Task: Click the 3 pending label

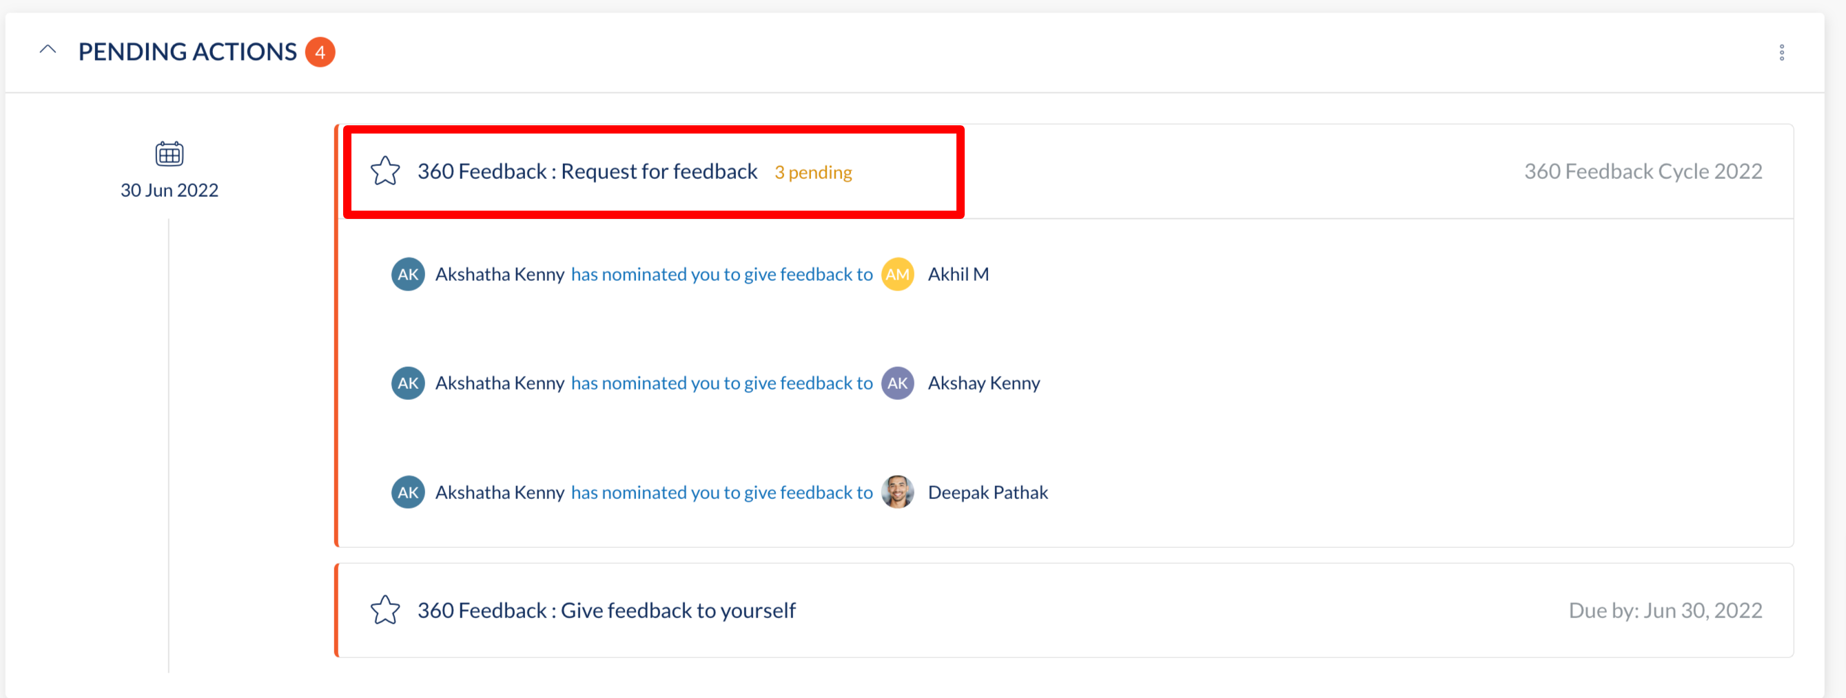Action: point(812,173)
